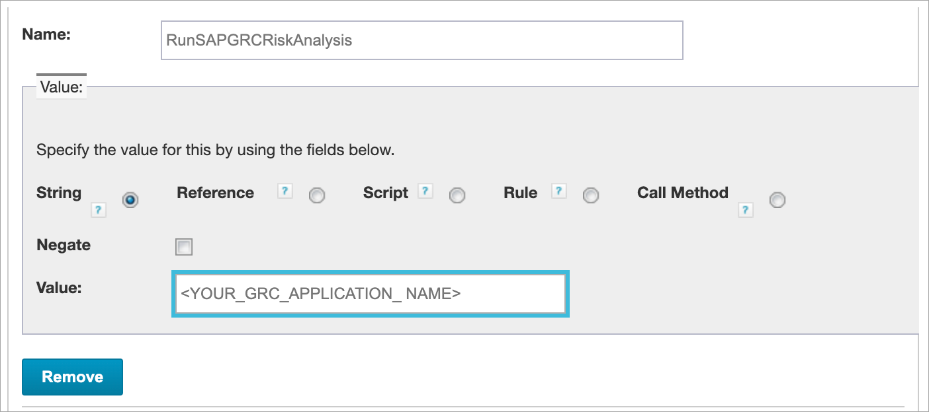Click the Negate label text
This screenshot has height=412, width=929.
[x=64, y=245]
